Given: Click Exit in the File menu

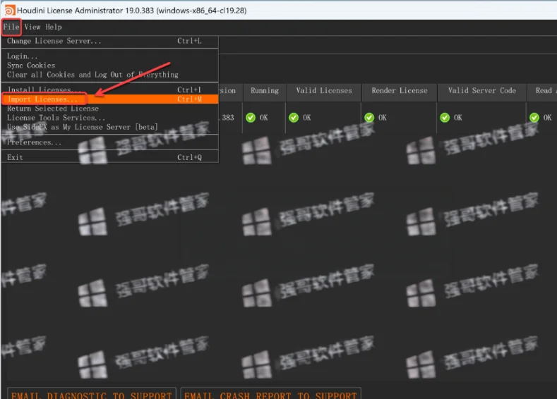Looking at the screenshot, I should tap(109, 157).
